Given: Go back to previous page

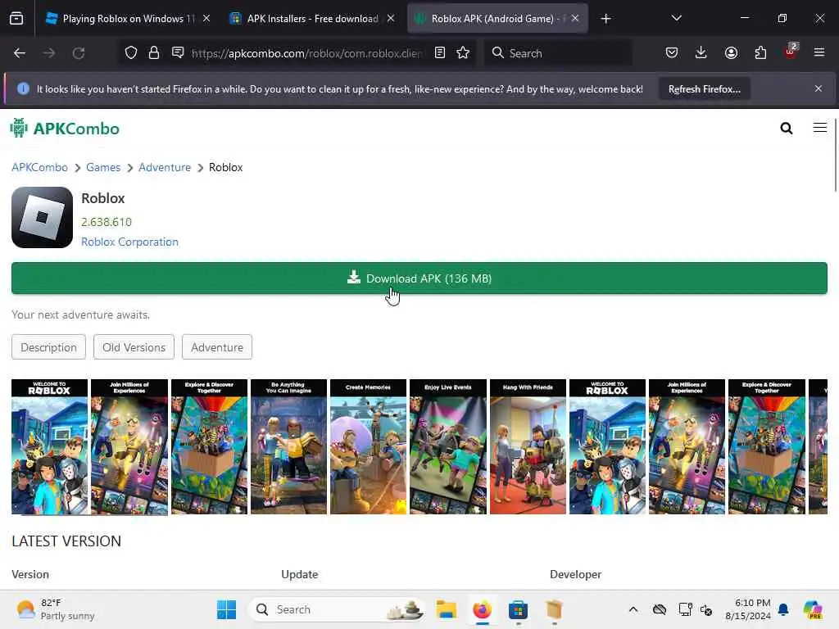Looking at the screenshot, I should coord(20,53).
